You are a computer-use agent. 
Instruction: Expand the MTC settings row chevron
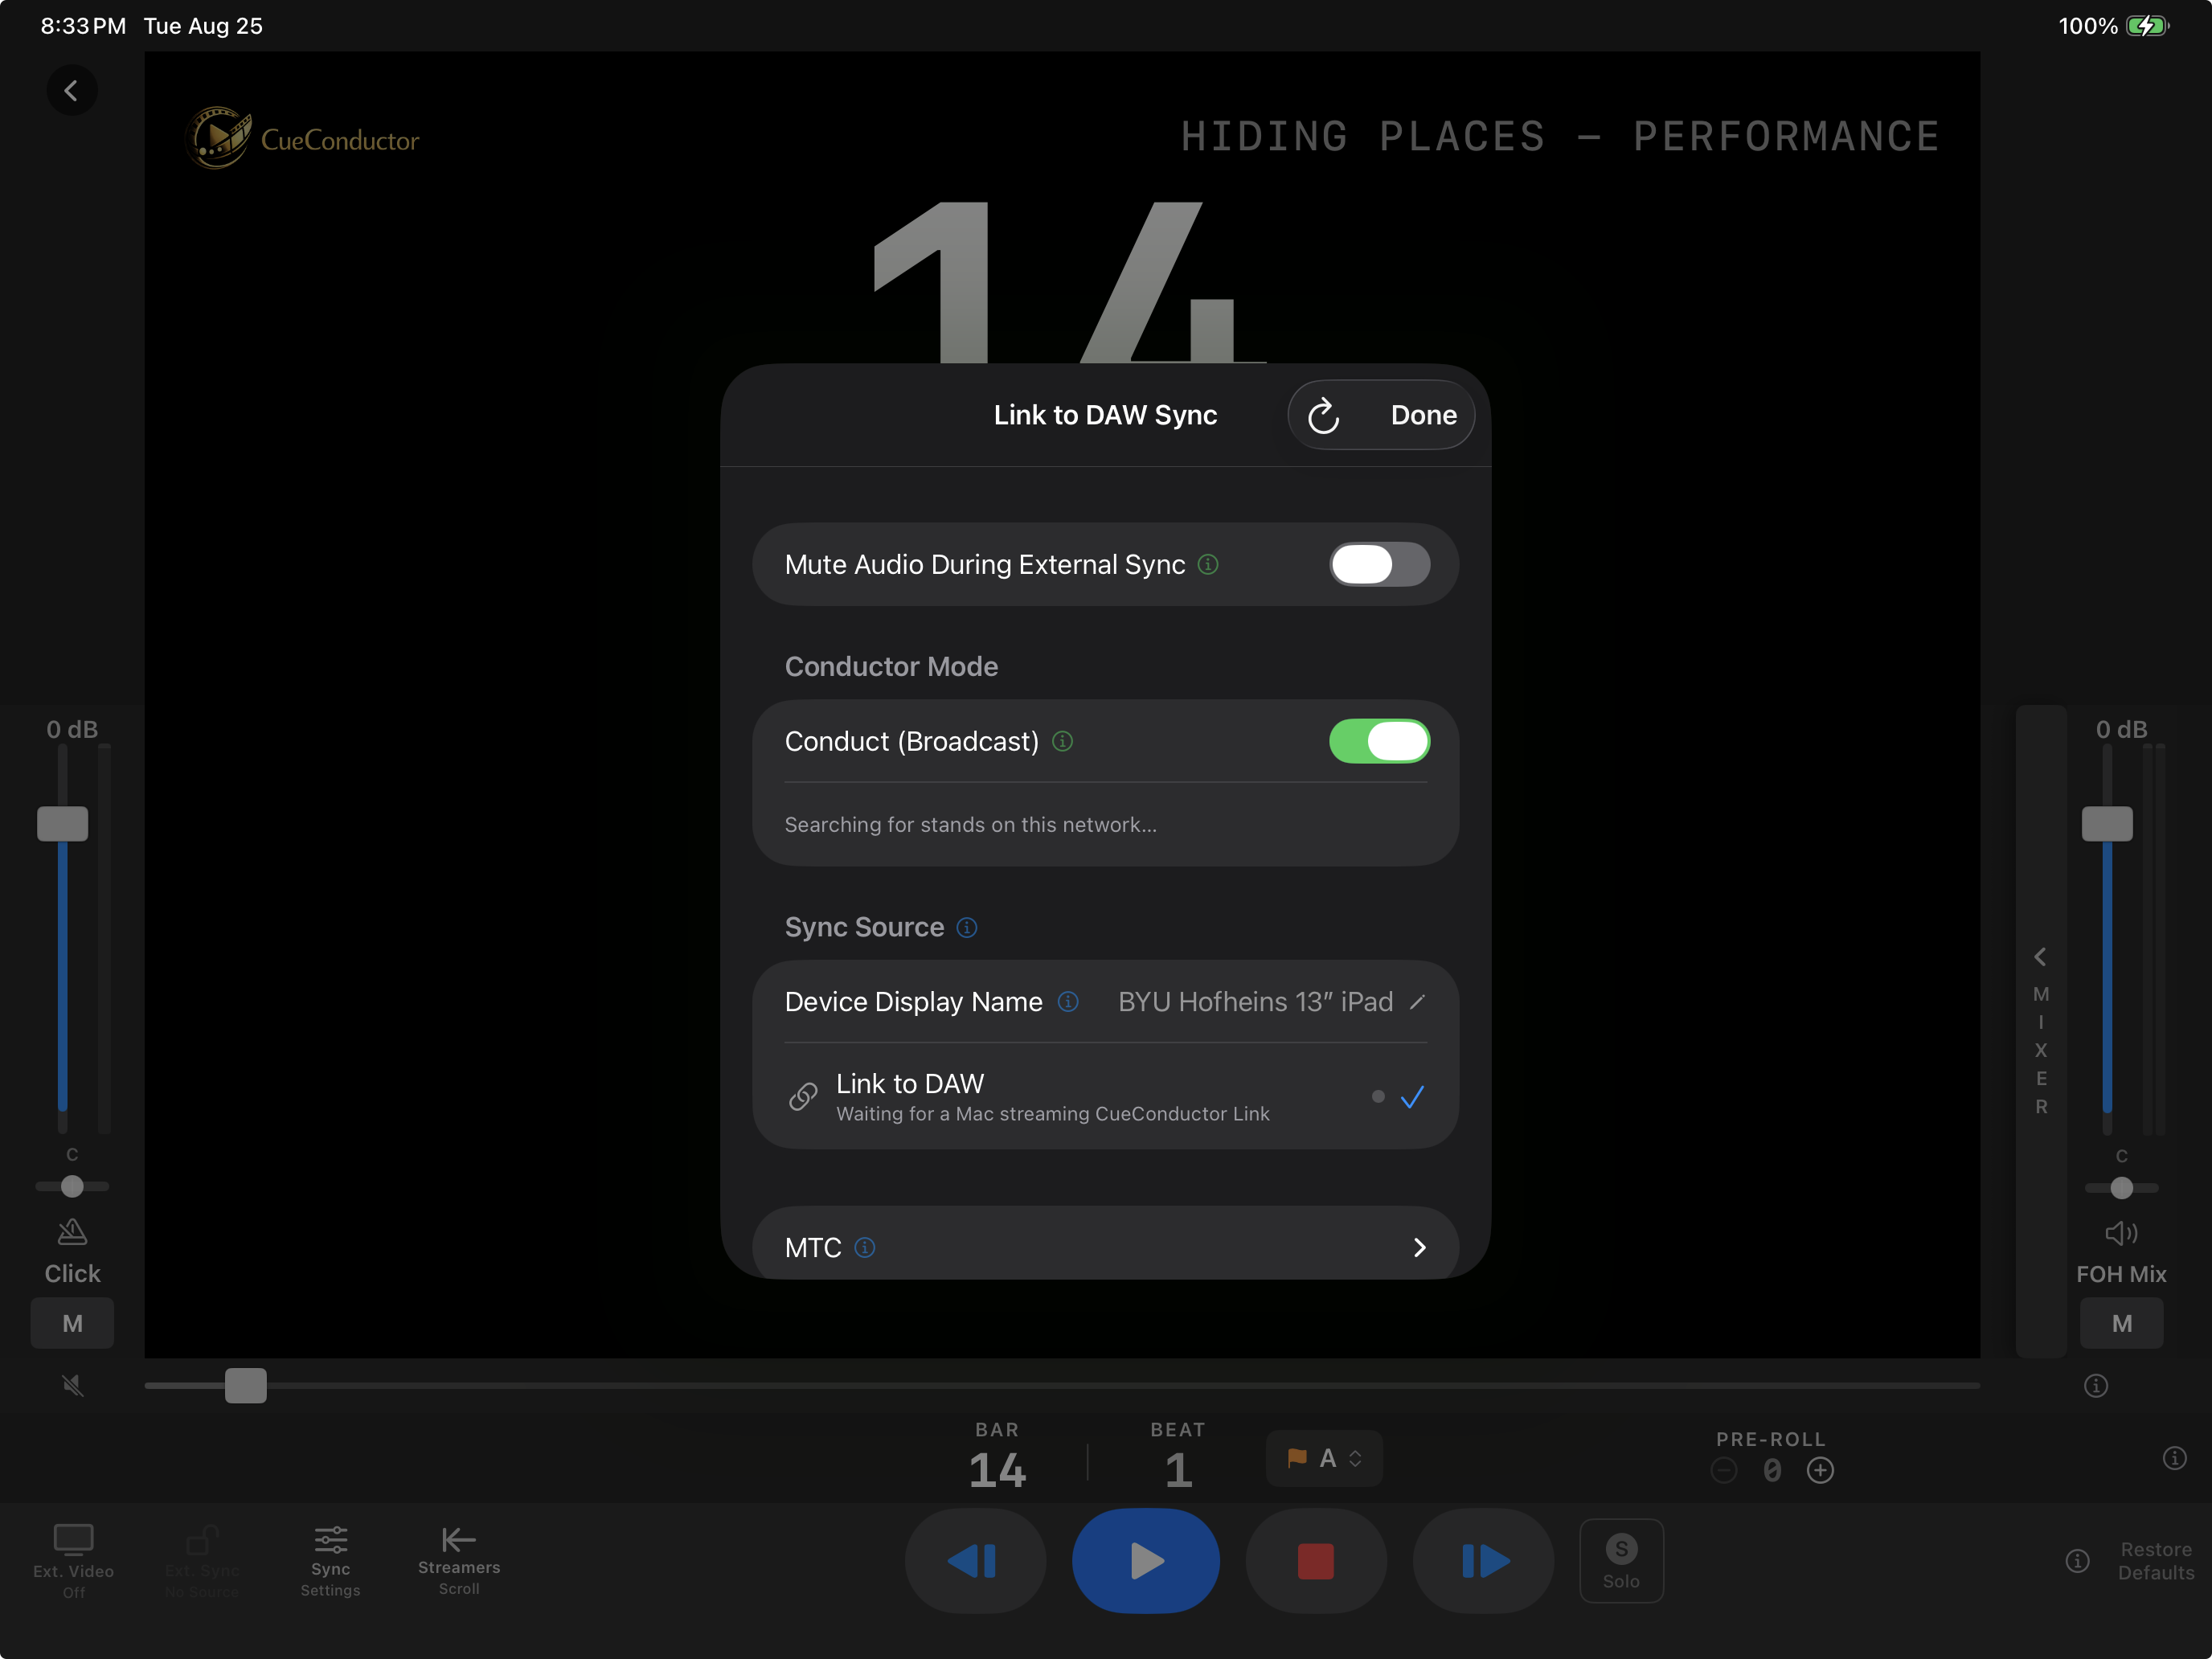[x=1419, y=1247]
